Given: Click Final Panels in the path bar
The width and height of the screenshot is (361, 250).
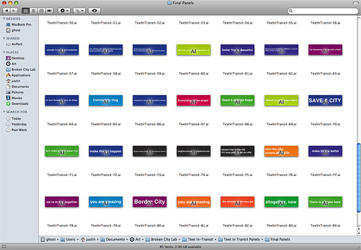Looking at the screenshot, I should [x=278, y=240].
